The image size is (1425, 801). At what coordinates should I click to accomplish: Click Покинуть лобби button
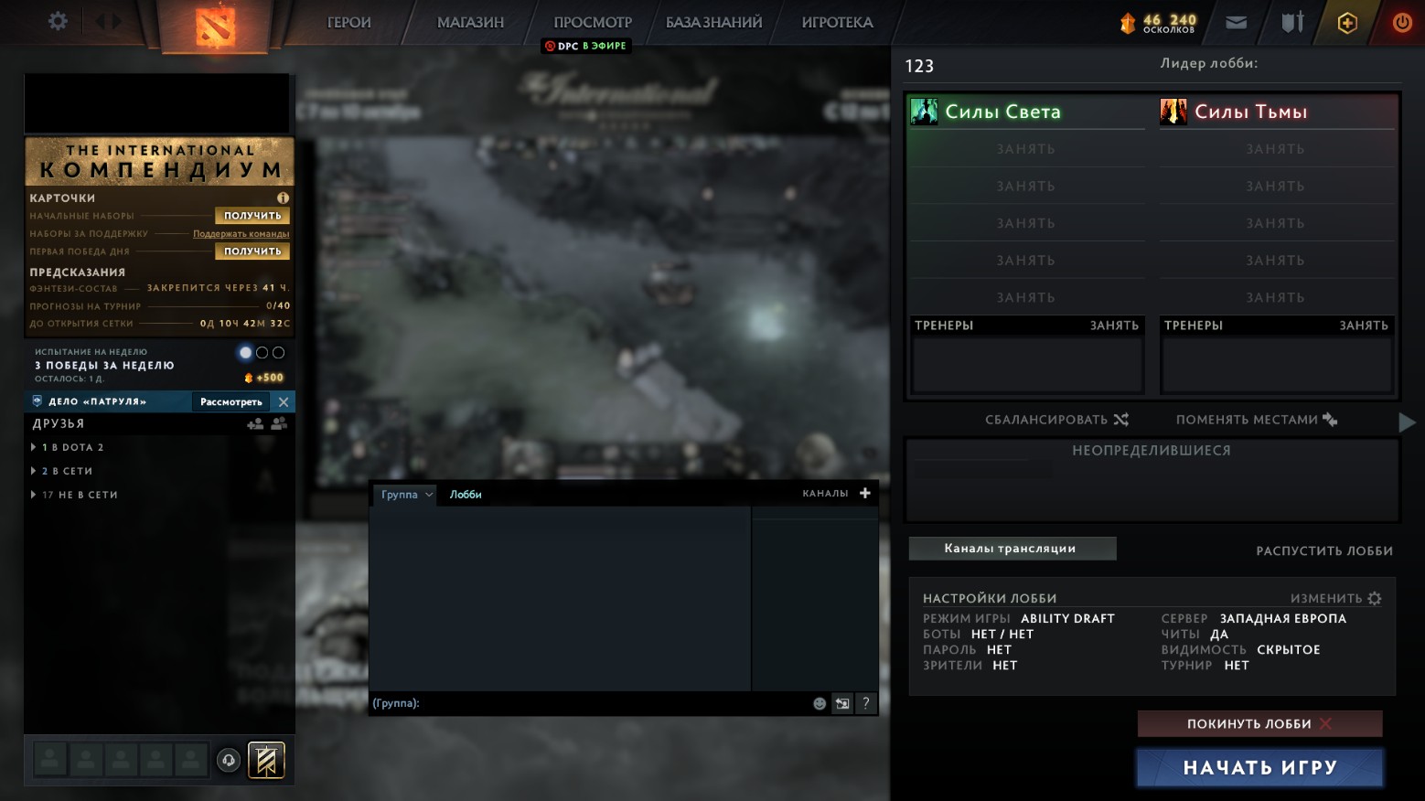pyautogui.click(x=1259, y=723)
